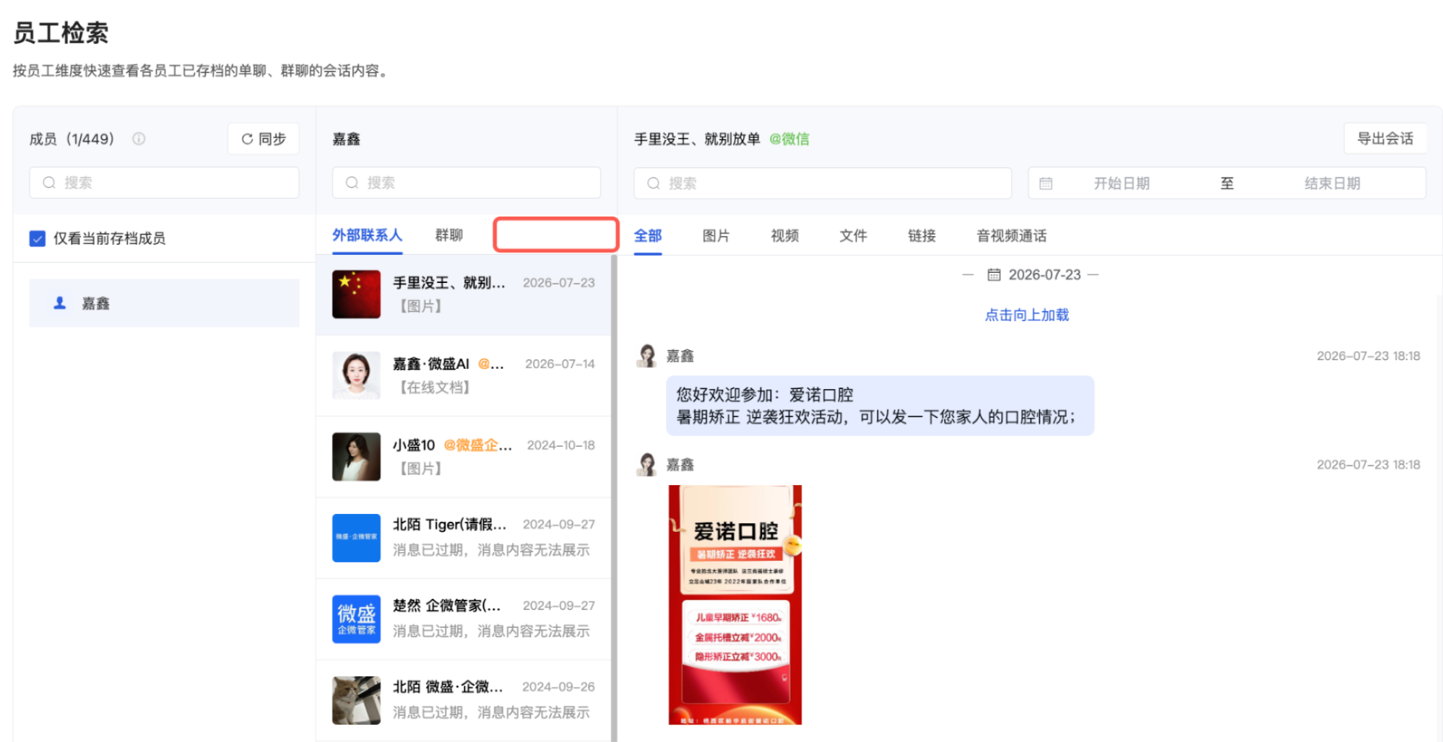This screenshot has width=1443, height=742.
Task: Select the 链接 message filter tab
Action: pyautogui.click(x=922, y=236)
